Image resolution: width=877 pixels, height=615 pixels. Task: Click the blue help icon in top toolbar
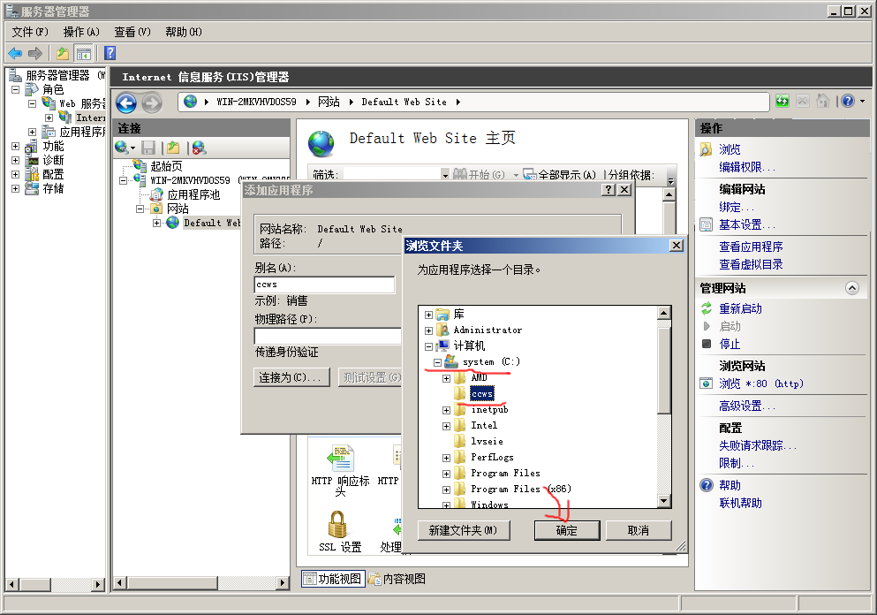coord(110,53)
